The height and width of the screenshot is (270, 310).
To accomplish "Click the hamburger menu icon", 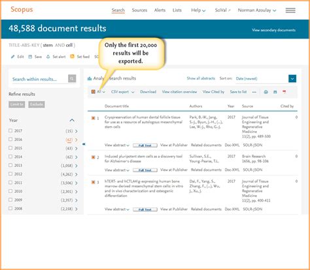I will click(x=290, y=10).
